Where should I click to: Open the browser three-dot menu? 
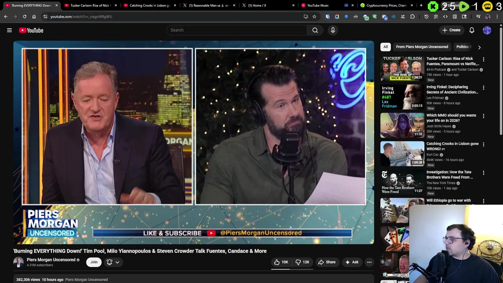497,17
